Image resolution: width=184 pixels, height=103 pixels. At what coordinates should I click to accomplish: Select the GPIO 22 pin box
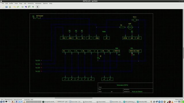click(x=132, y=51)
